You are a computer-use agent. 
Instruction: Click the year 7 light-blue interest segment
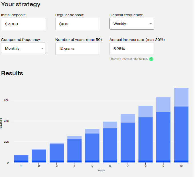point(128,118)
